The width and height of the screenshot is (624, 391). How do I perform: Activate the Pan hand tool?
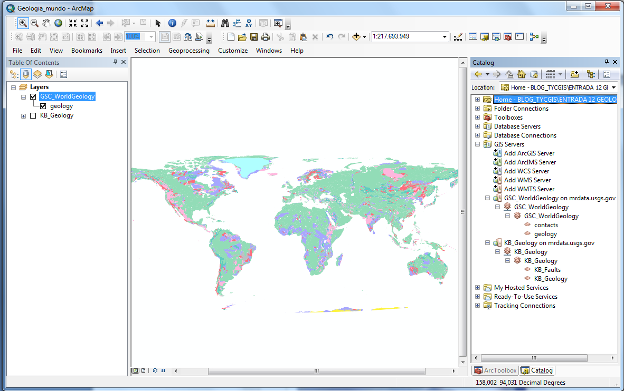(x=46, y=23)
